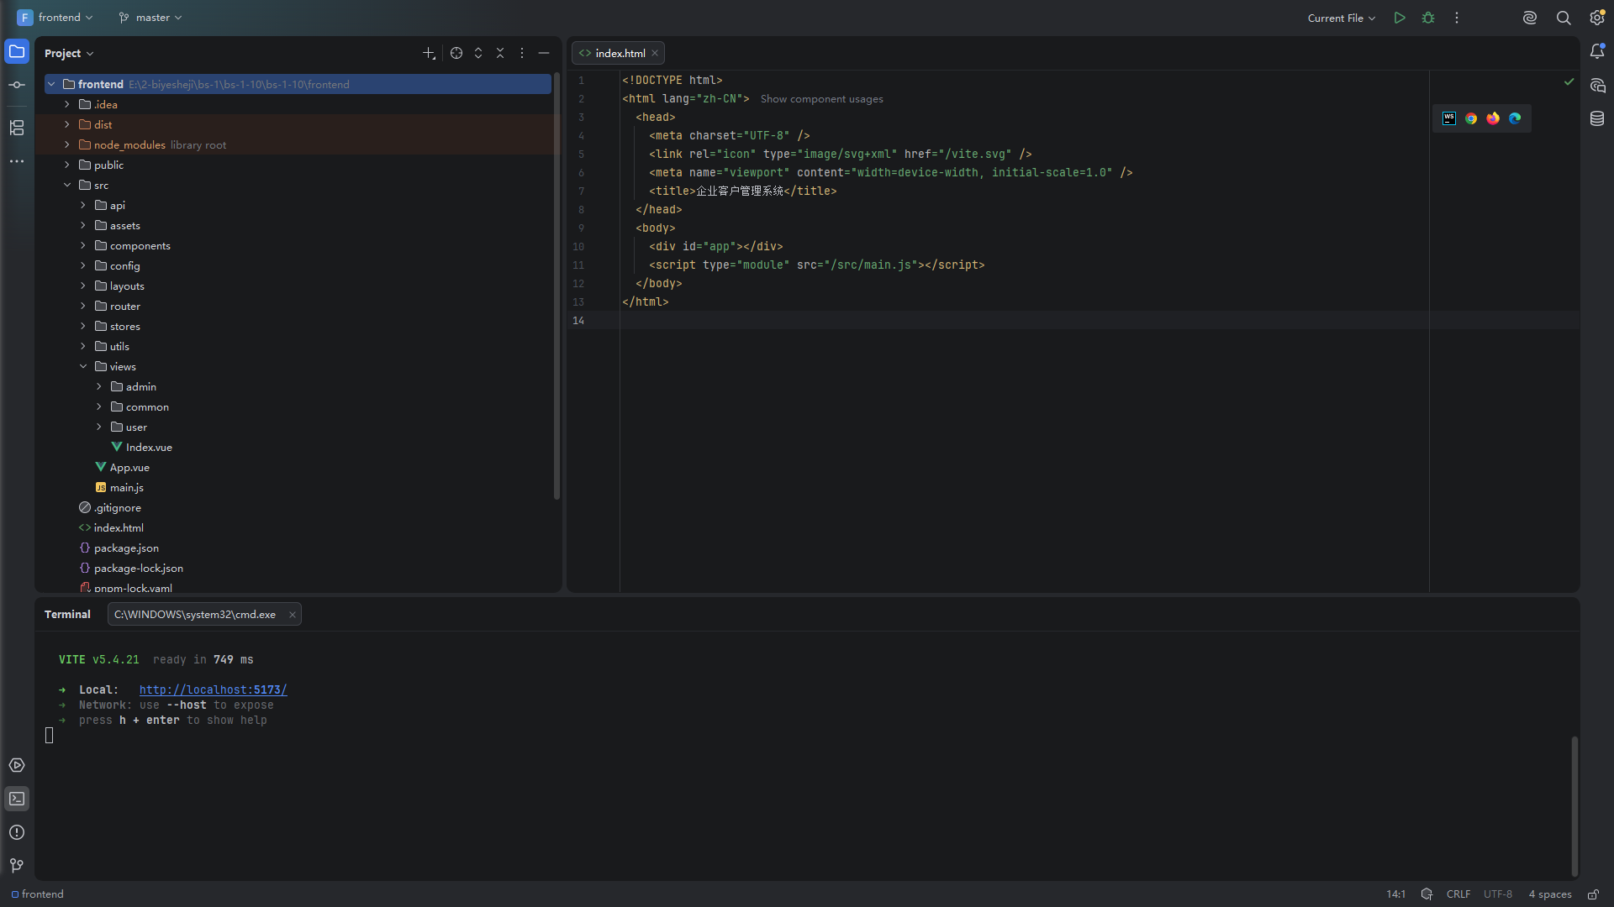Viewport: 1614px width, 907px height.
Task: Open the AI assistant swirl icon
Action: (x=1530, y=18)
